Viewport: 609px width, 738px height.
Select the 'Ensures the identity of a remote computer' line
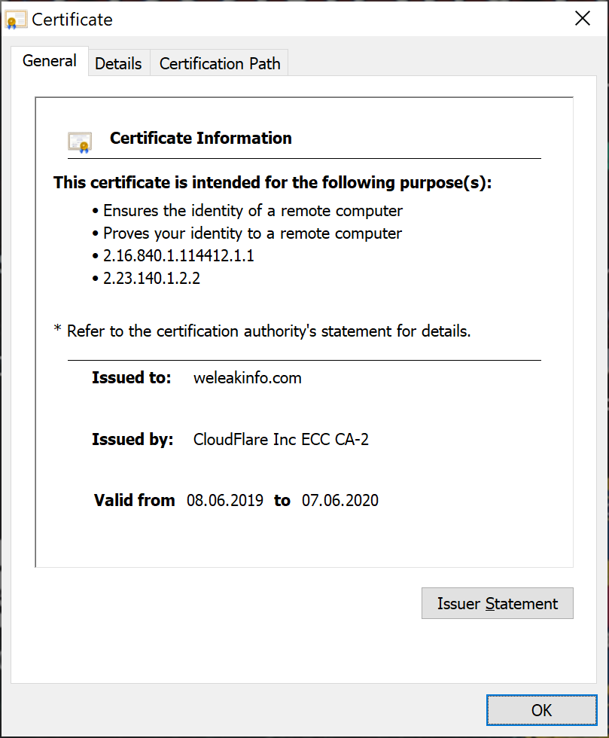coord(253,211)
